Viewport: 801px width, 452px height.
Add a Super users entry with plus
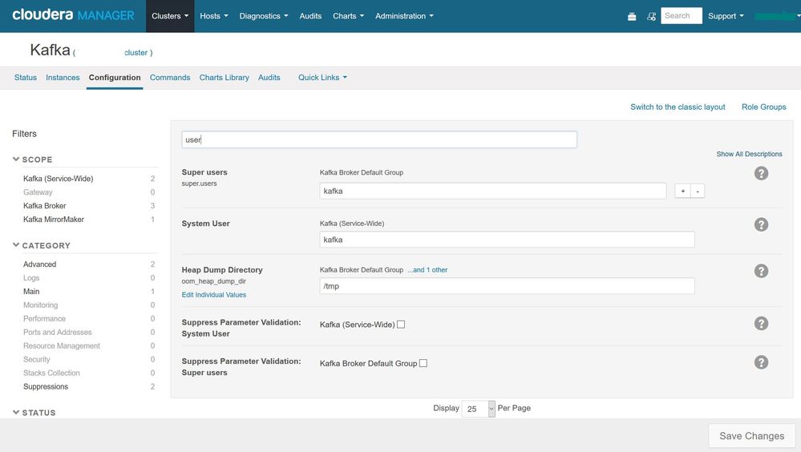coord(682,191)
